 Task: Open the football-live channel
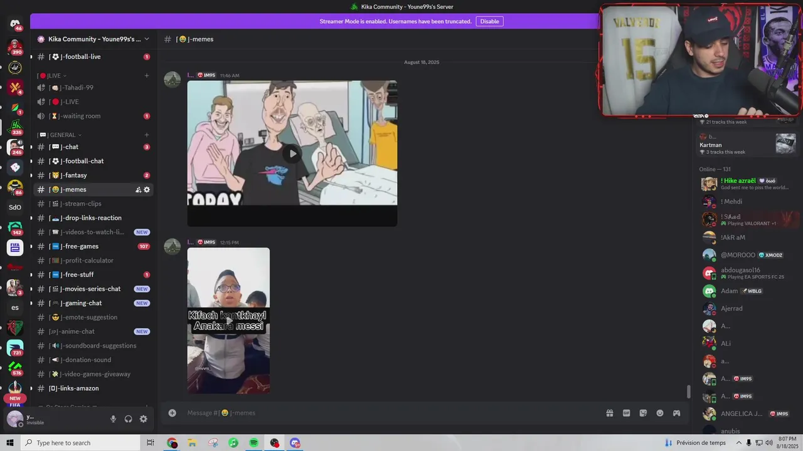tap(93, 57)
